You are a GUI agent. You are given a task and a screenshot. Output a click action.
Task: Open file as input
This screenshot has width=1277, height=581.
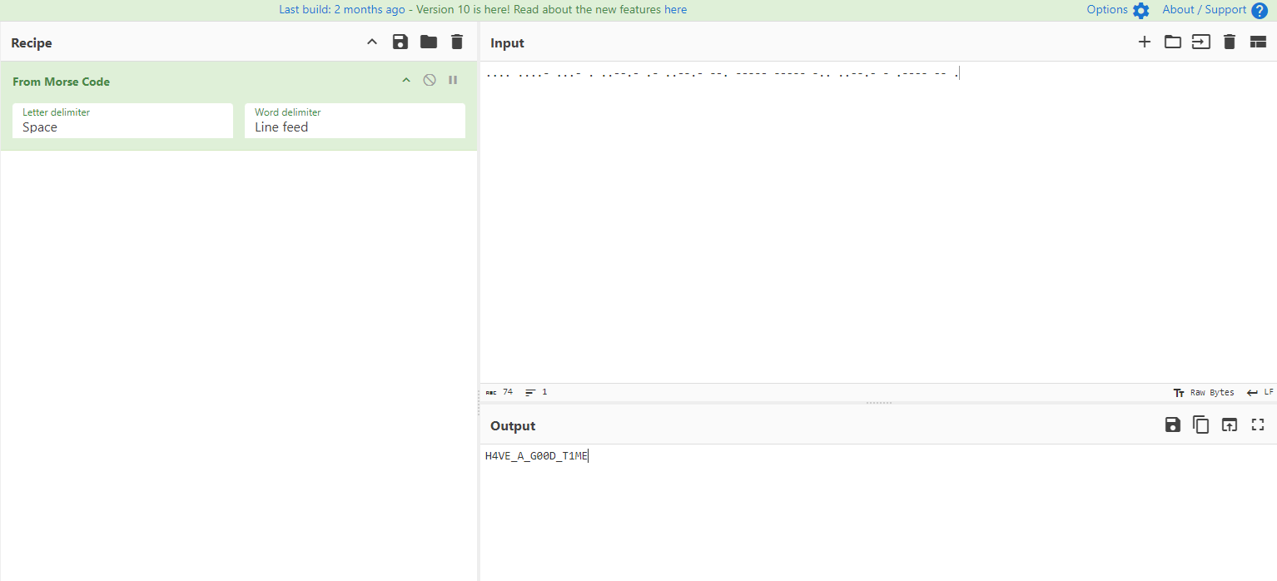click(1200, 42)
